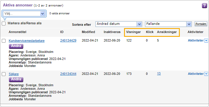Open Aktiviteter menu for Säljare ad
This screenshot has width=209, height=107.
coord(196,74)
